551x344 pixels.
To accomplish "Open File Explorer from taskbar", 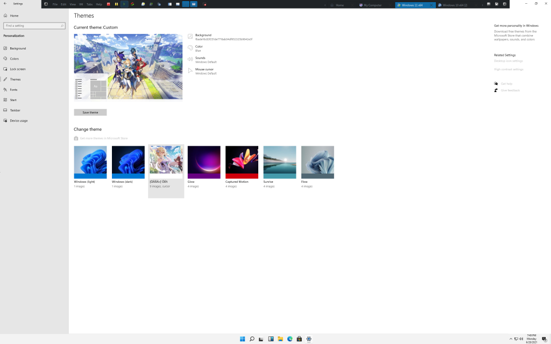I will coord(280,339).
